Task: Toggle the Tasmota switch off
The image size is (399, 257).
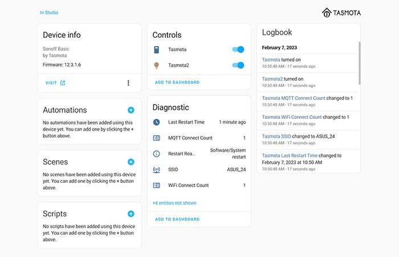Action: click(238, 50)
